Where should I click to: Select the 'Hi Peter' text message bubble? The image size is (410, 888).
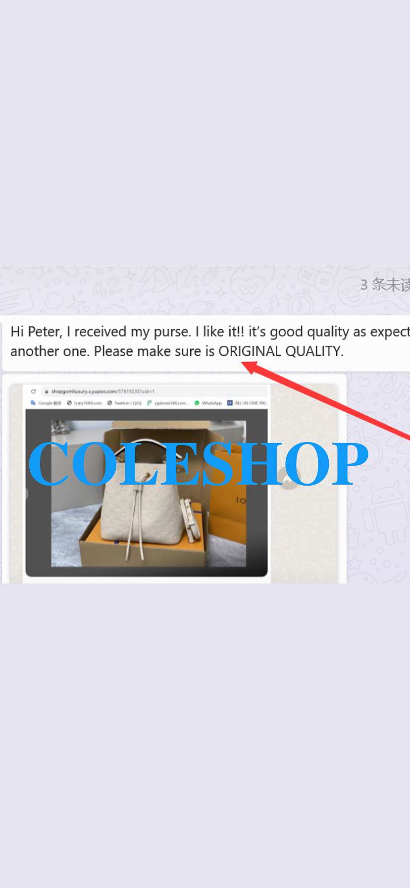206,342
